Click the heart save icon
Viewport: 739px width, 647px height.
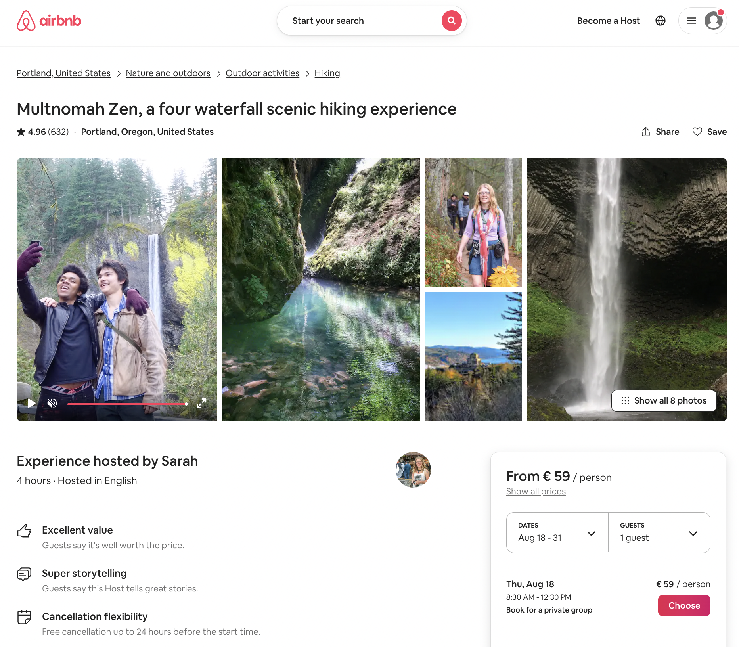pyautogui.click(x=697, y=132)
